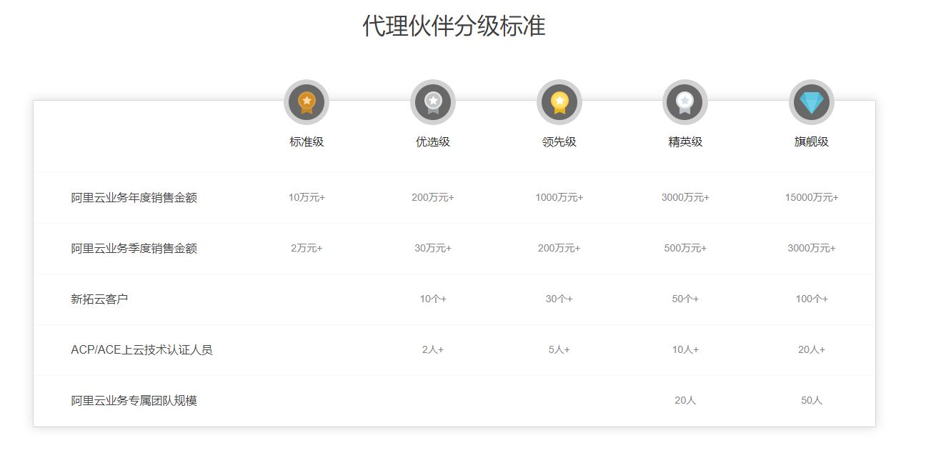The image size is (926, 468).
Task: Select the 旗舰级 column label
Action: click(812, 141)
